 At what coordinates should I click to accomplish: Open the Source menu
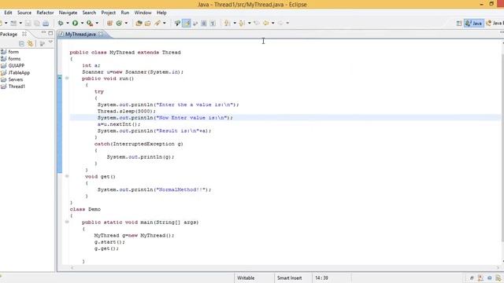[x=24, y=13]
